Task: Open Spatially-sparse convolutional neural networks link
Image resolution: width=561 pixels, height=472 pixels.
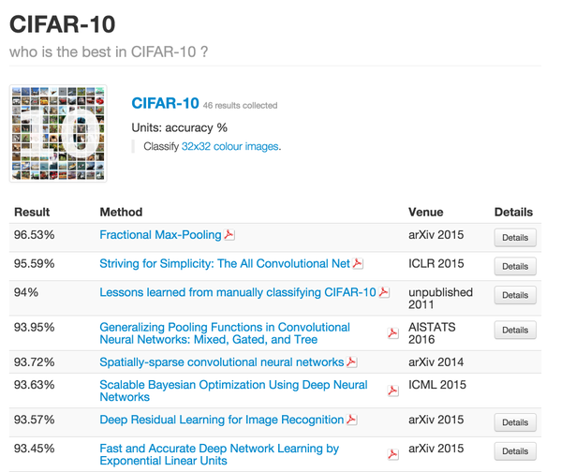Action: pyautogui.click(x=221, y=362)
